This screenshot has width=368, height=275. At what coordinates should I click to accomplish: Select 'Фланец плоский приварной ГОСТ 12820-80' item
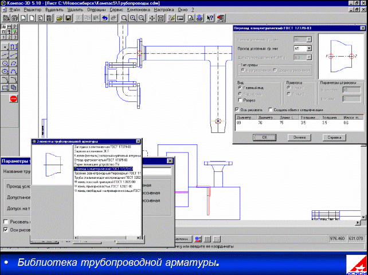point(104,182)
